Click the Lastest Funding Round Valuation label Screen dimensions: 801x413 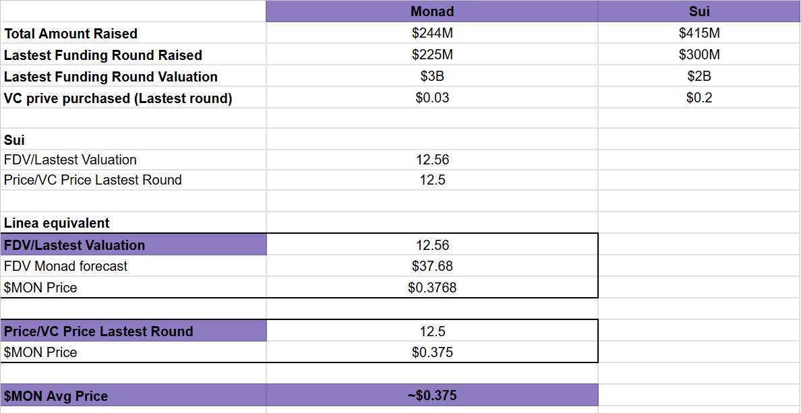(x=111, y=77)
